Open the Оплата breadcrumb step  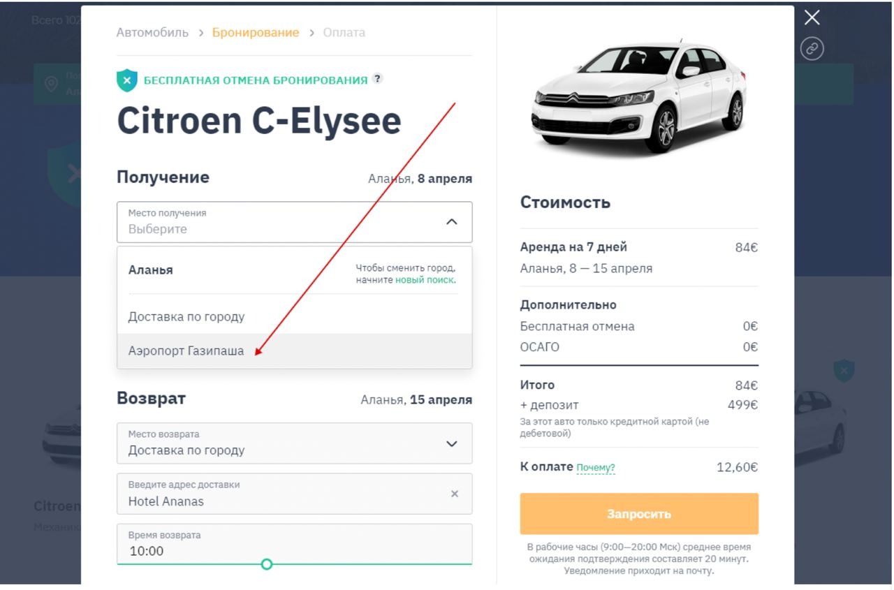pyautogui.click(x=344, y=33)
